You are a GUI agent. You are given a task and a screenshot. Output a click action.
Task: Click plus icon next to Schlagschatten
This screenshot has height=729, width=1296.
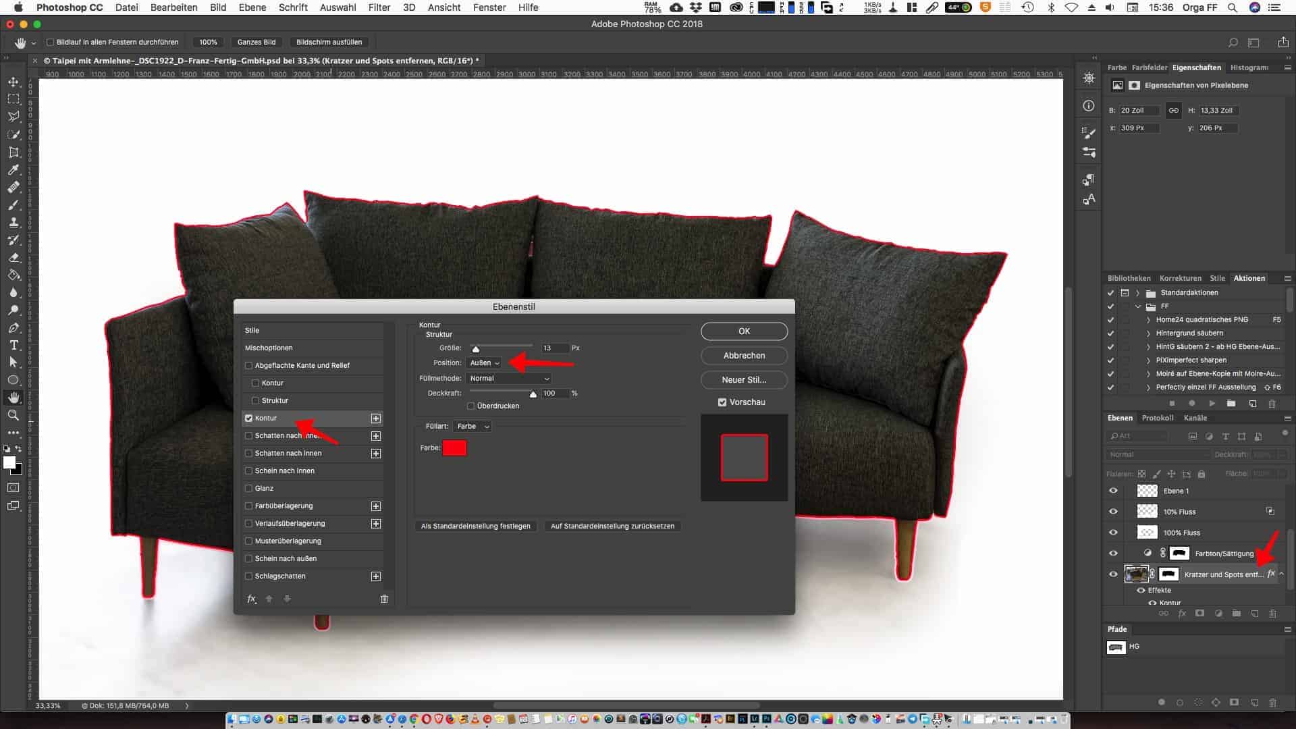[376, 576]
